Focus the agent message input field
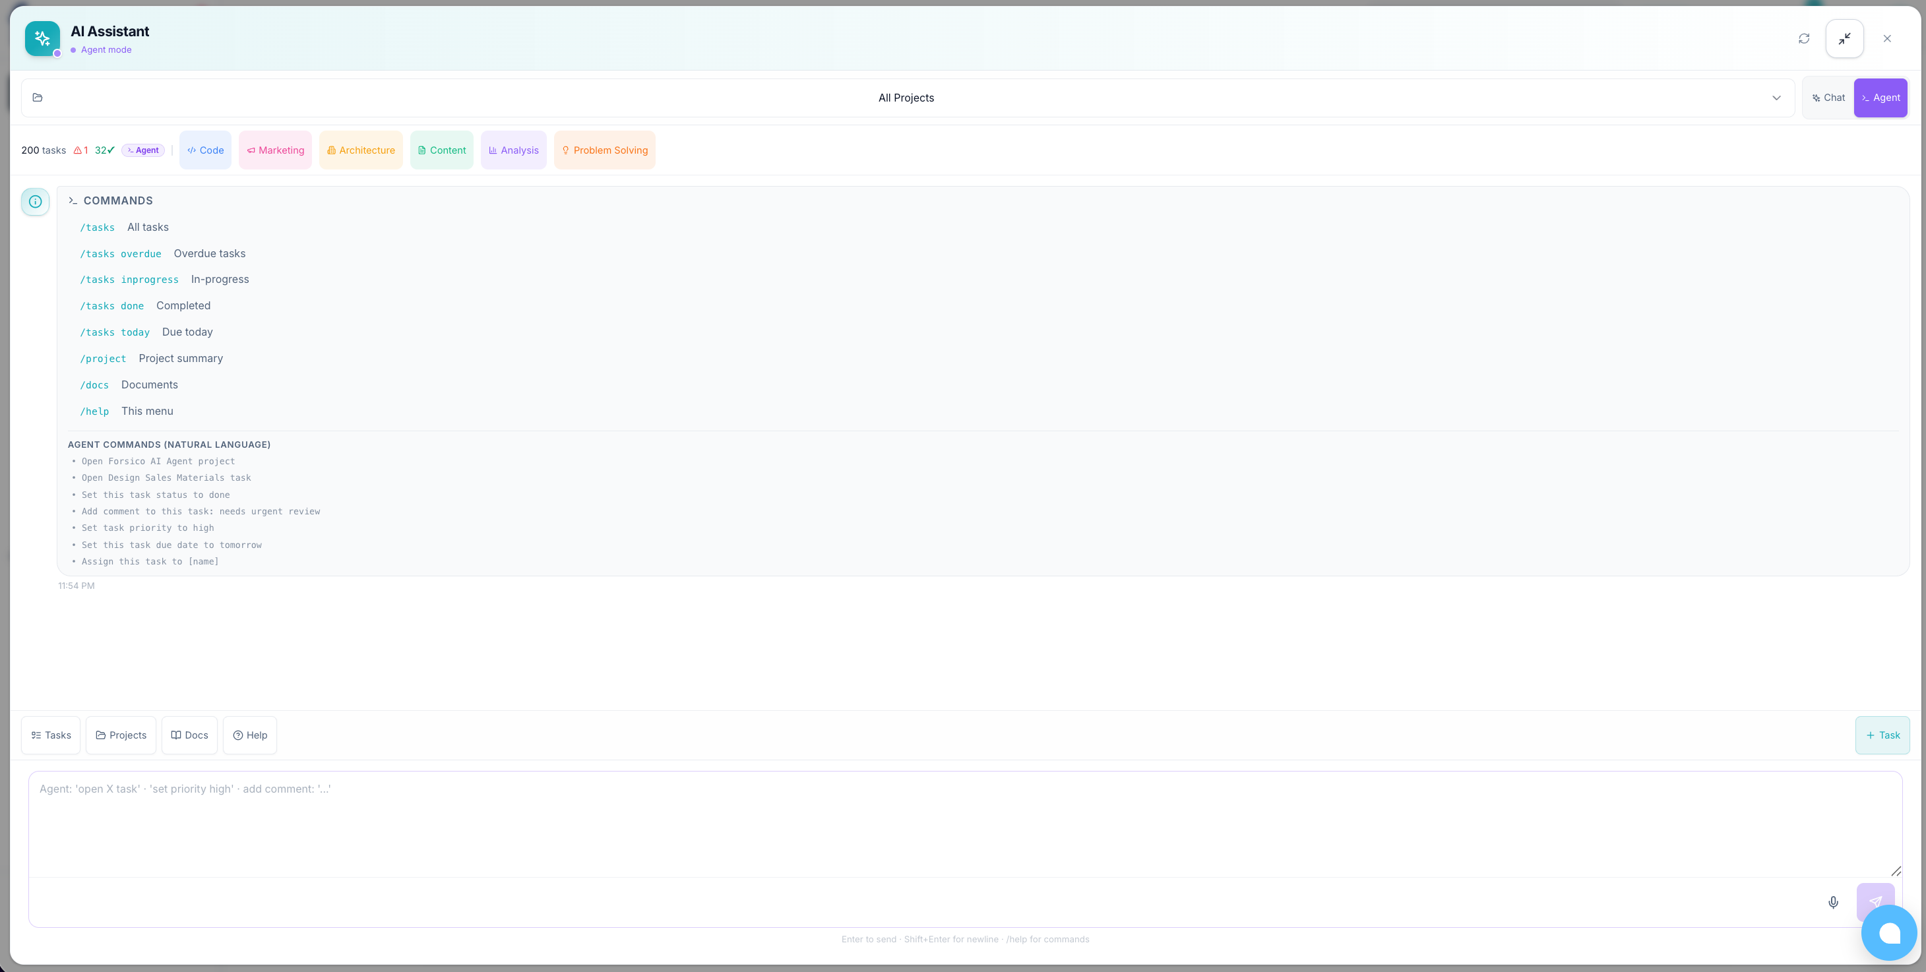1926x972 pixels. [964, 822]
